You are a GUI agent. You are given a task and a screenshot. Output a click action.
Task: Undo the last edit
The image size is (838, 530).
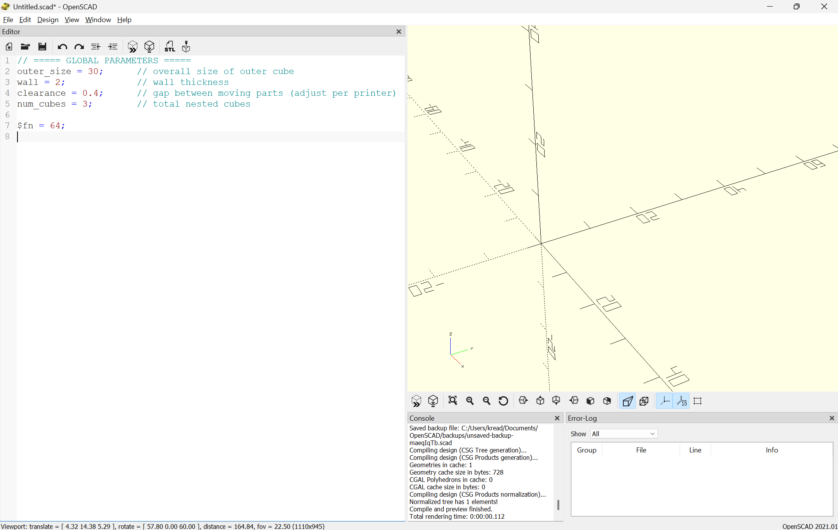pyautogui.click(x=62, y=47)
